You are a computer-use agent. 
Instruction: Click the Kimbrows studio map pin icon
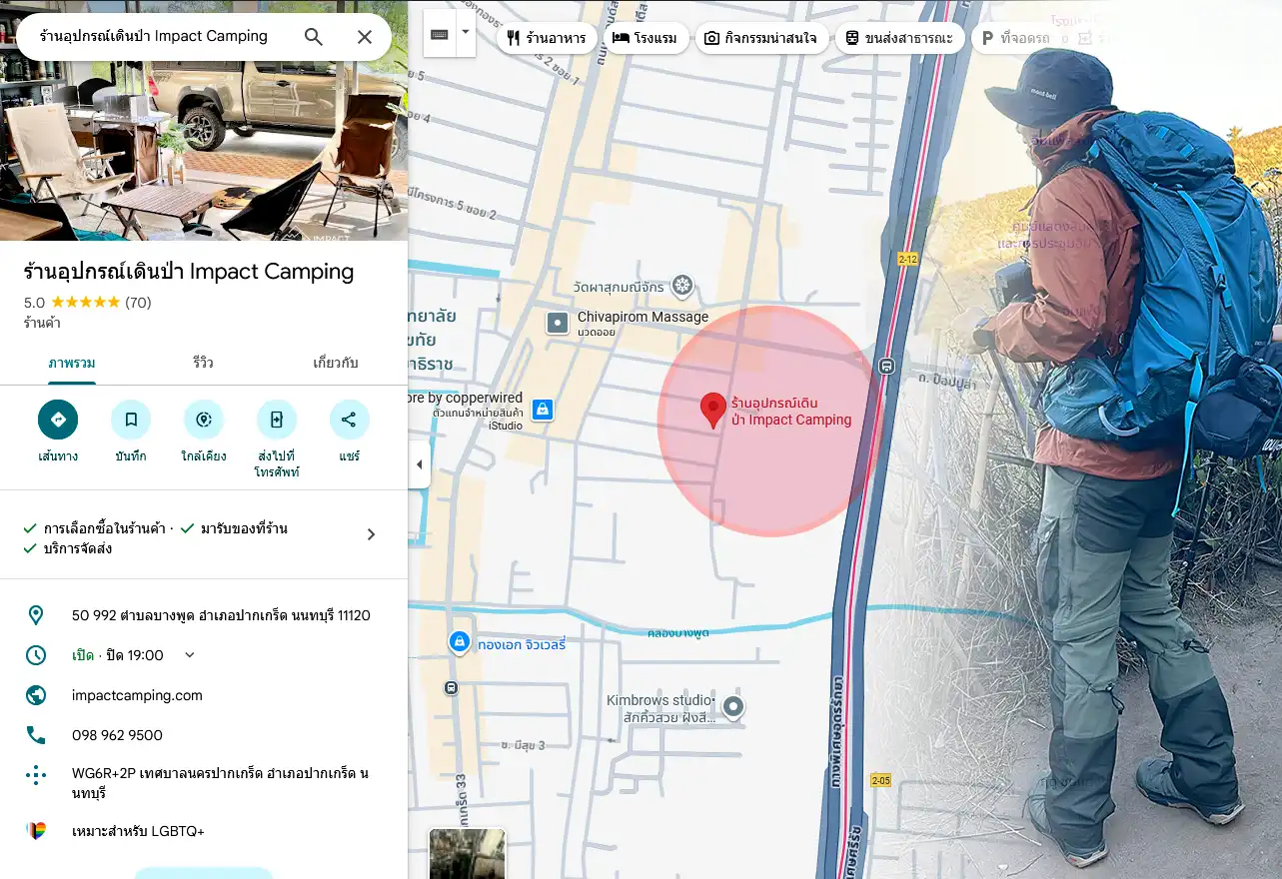(733, 708)
